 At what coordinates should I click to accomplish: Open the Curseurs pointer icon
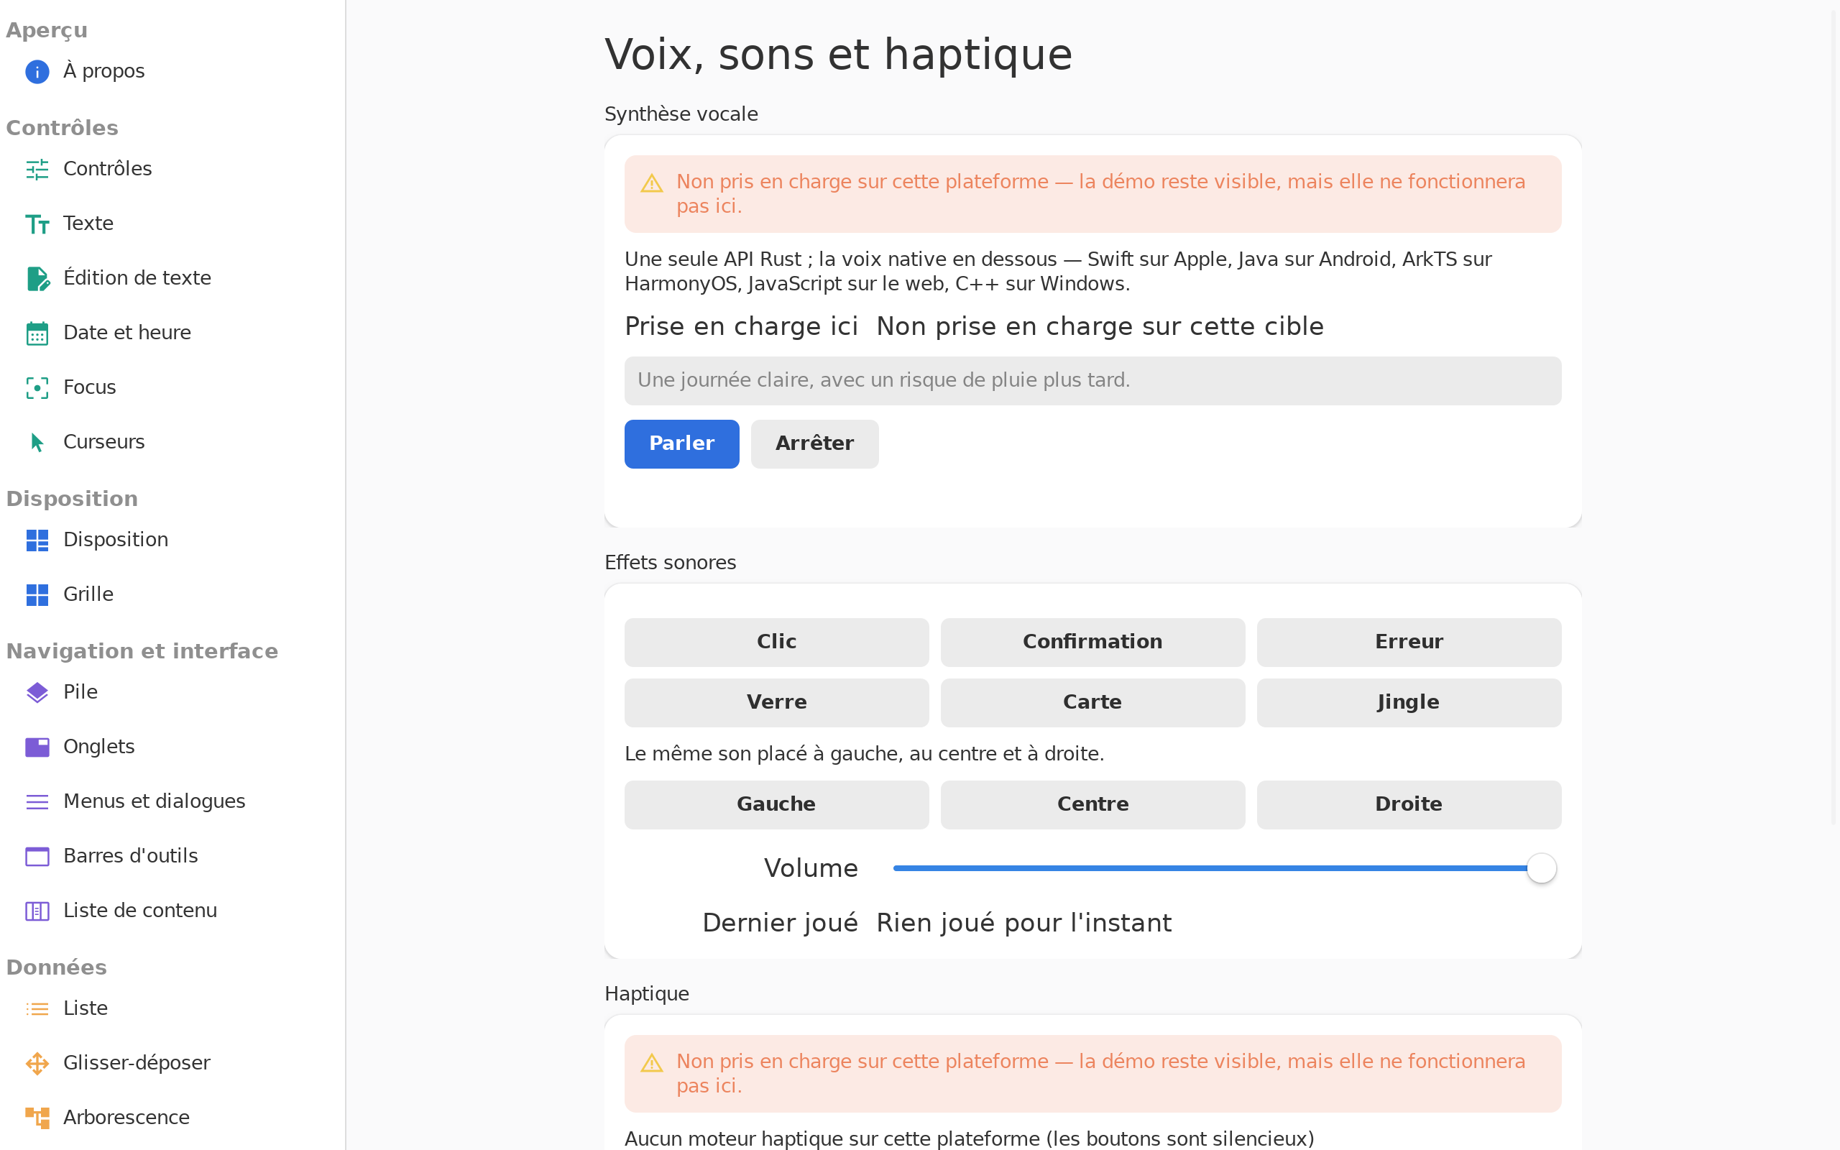tap(37, 443)
